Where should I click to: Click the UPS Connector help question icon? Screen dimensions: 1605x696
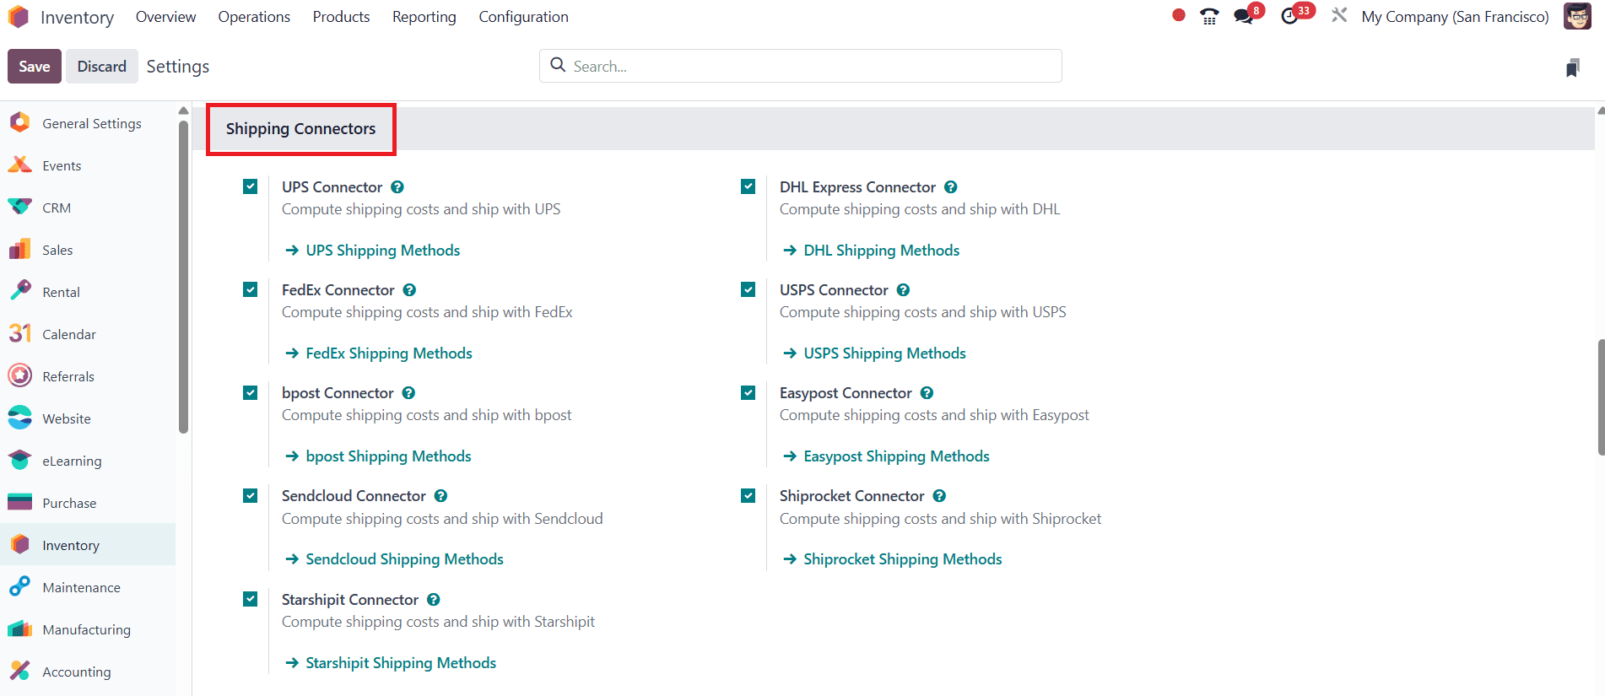397,187
